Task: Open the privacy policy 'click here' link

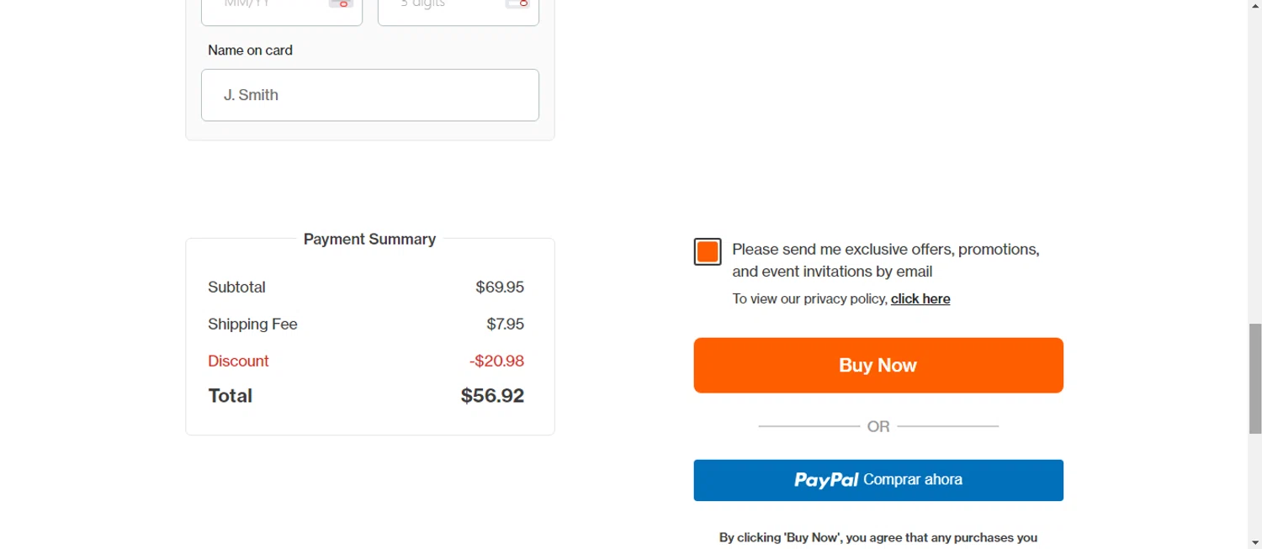Action: pyautogui.click(x=920, y=299)
